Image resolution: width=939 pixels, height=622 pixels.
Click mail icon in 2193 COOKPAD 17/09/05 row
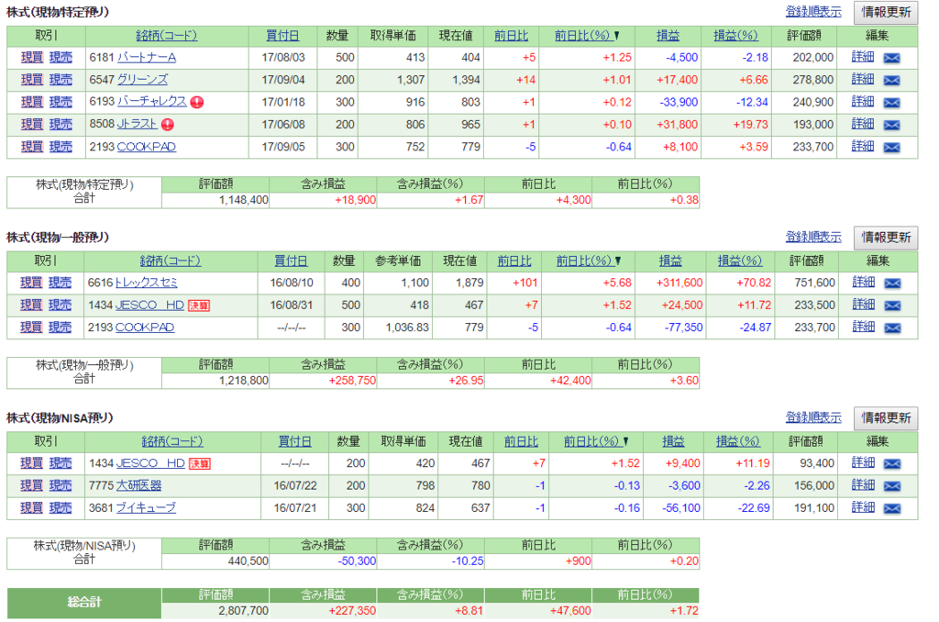coord(891,148)
